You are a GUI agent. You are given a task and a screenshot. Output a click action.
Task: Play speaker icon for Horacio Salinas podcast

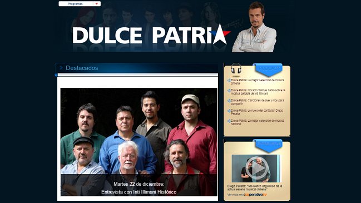click(x=229, y=91)
